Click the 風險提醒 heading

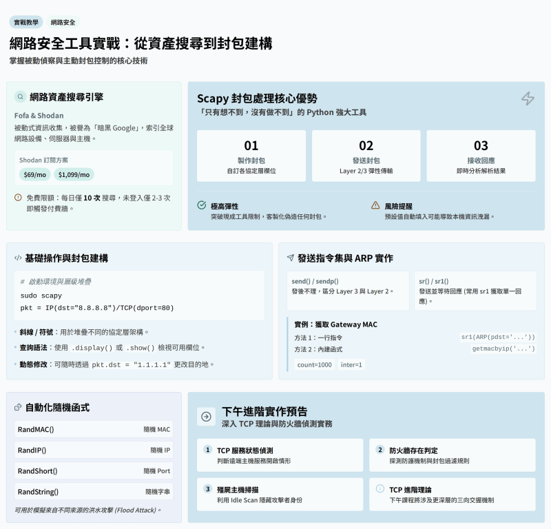[399, 207]
